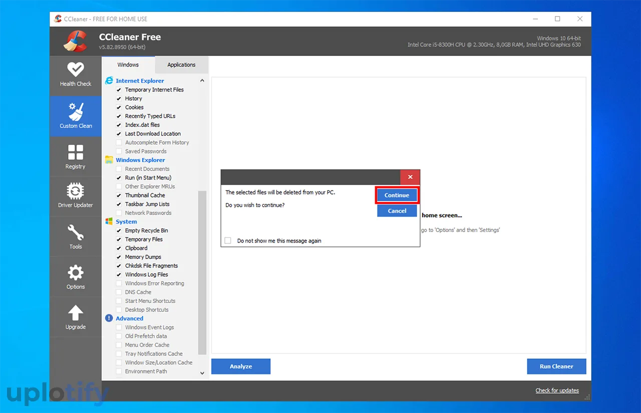This screenshot has width=641, height=413.
Task: Click the Advanced exclamation icon
Action: click(x=109, y=318)
